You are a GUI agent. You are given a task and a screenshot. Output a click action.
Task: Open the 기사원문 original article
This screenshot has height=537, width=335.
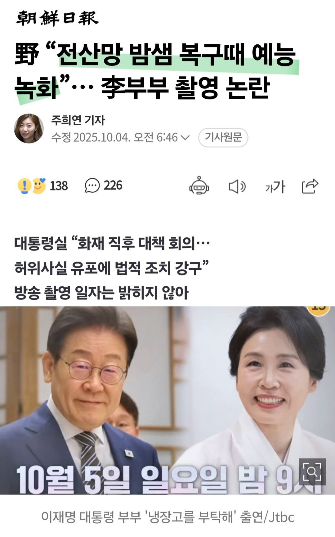[x=223, y=137]
